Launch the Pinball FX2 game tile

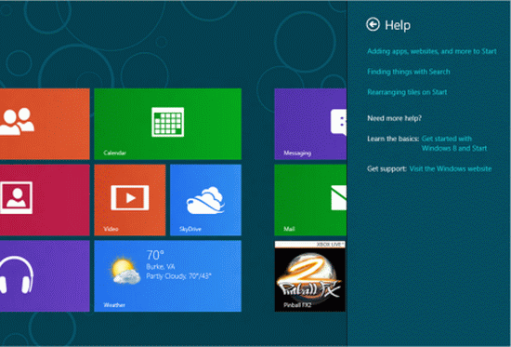pos(310,276)
